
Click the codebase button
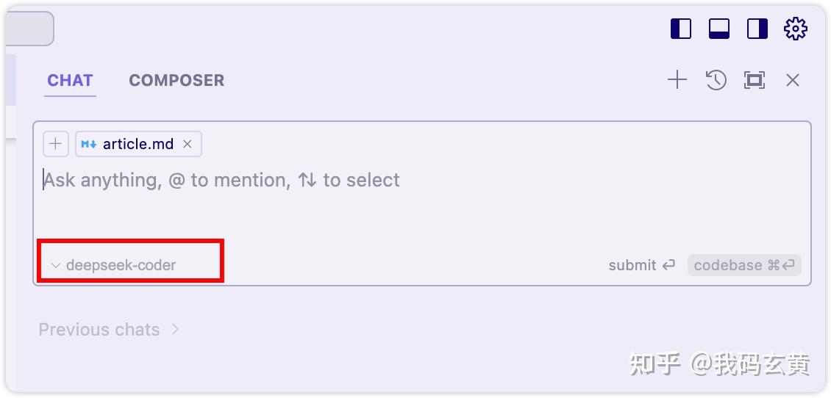743,265
